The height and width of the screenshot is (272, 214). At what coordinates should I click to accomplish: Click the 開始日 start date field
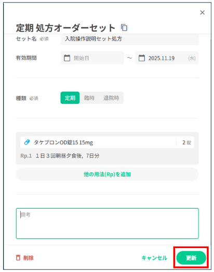pos(92,58)
